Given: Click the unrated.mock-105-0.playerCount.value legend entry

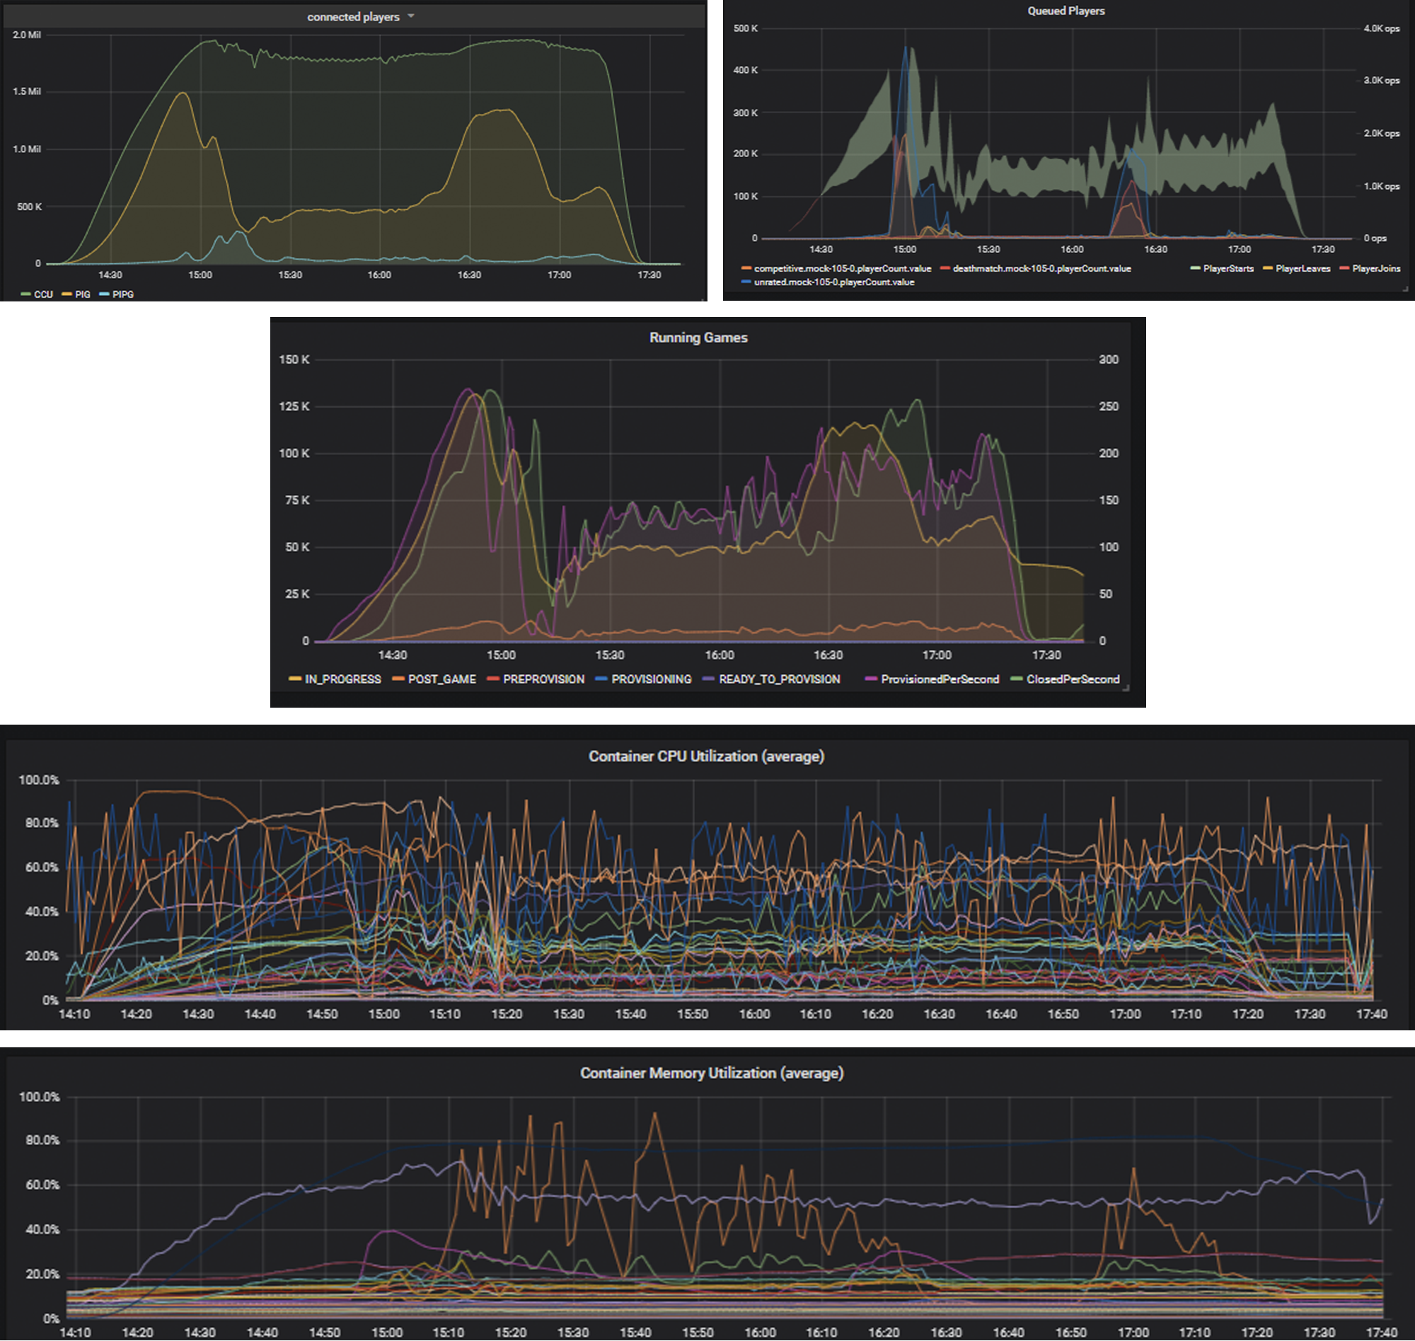Looking at the screenshot, I should coord(833,282).
